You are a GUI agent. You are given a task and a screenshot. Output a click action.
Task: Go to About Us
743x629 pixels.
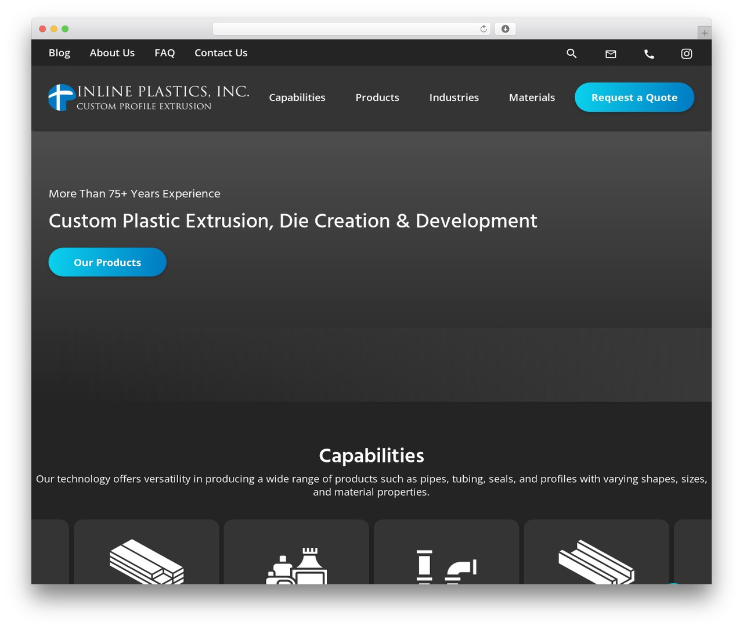[x=112, y=53]
